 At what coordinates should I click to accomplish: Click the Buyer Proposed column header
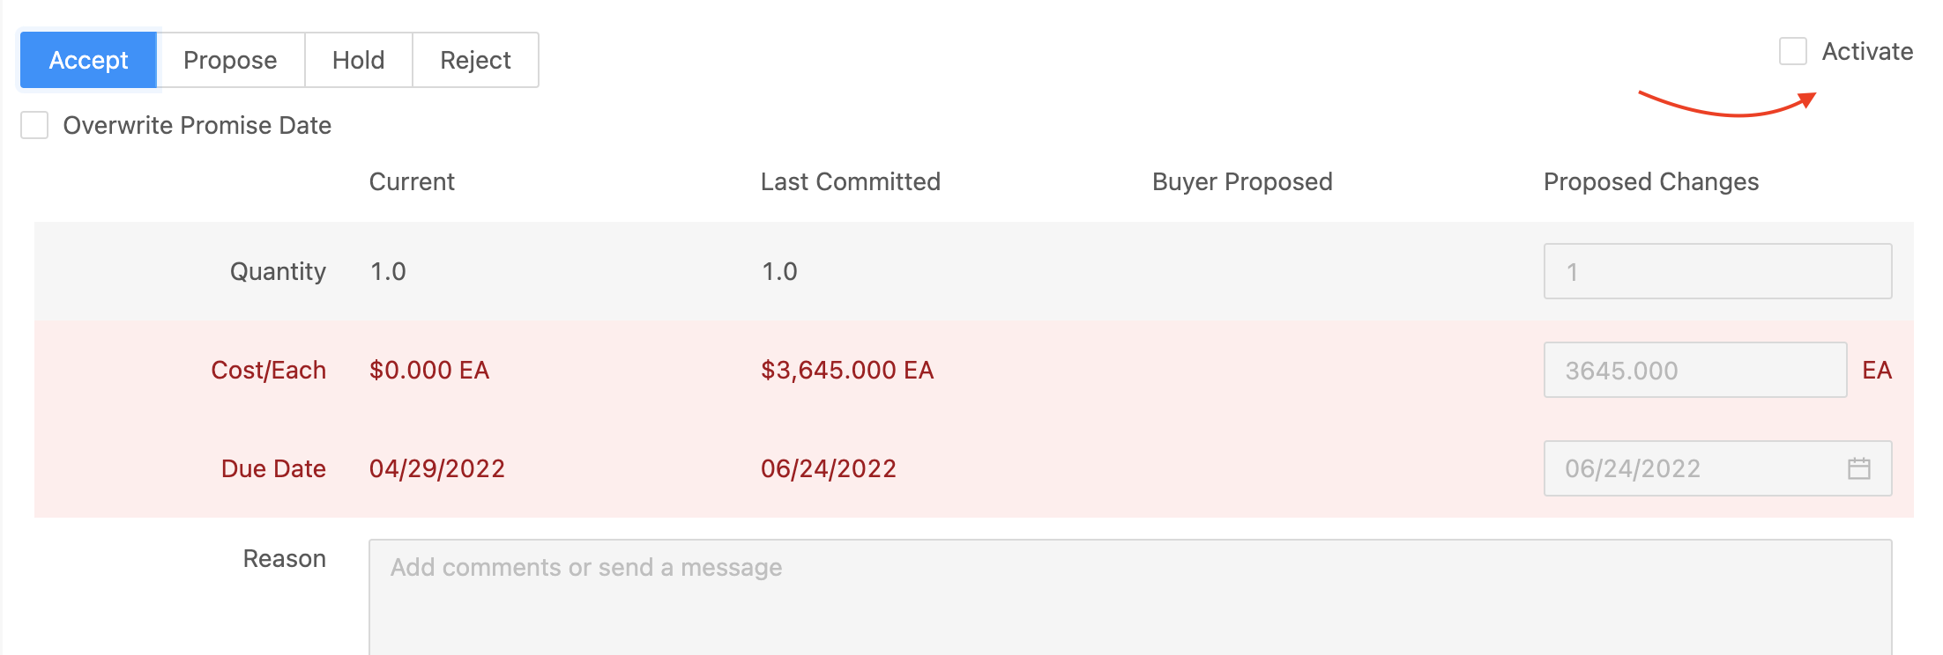(1242, 181)
